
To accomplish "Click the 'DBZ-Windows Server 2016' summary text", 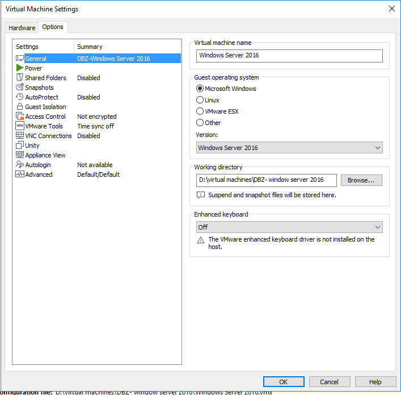I will pos(114,59).
